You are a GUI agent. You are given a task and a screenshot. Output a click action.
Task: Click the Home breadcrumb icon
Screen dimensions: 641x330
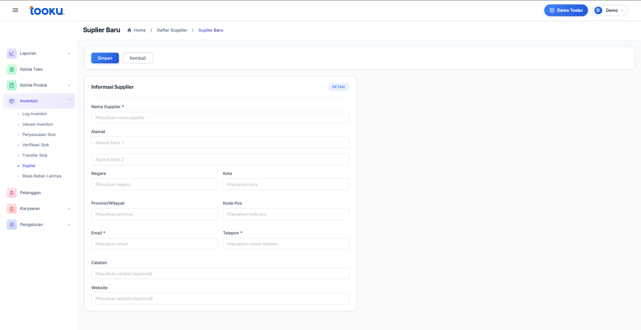click(x=129, y=30)
